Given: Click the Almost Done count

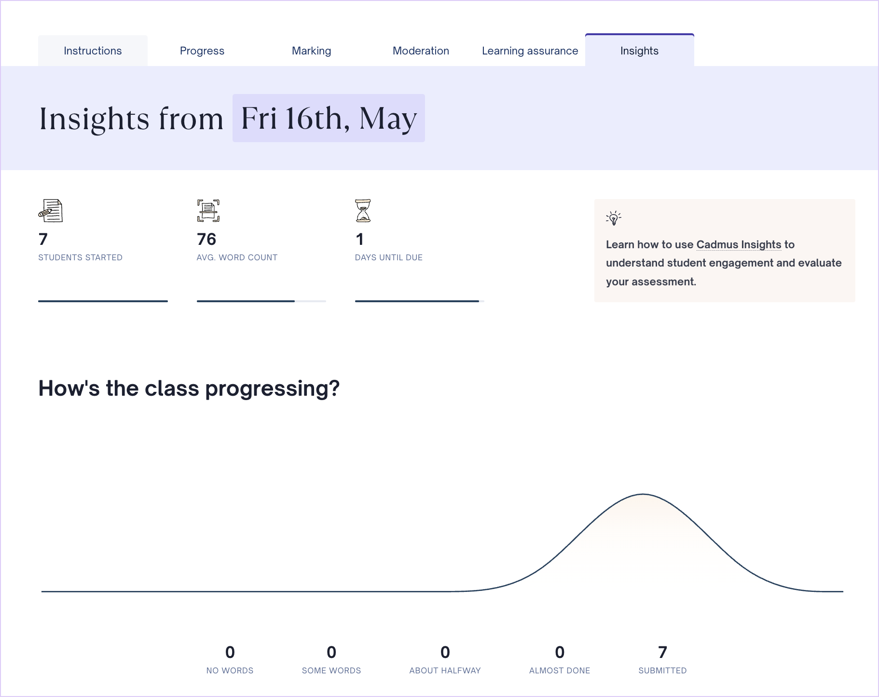Looking at the screenshot, I should tap(560, 652).
